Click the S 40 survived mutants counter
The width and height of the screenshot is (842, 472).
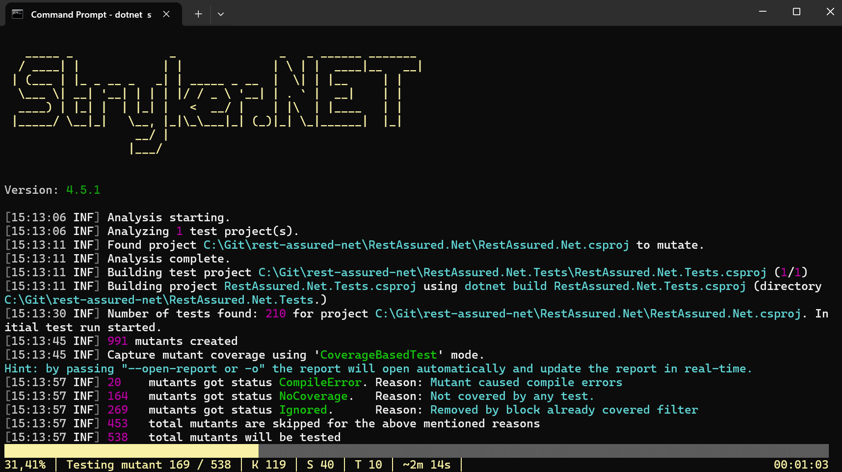(320, 465)
